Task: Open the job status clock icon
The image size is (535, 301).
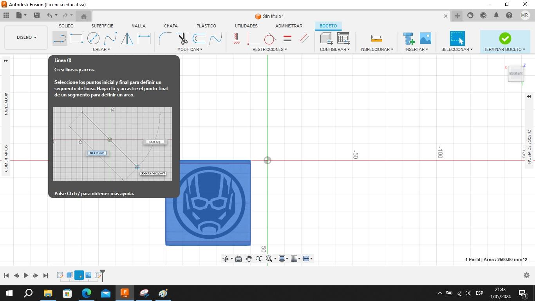Action: point(483,15)
